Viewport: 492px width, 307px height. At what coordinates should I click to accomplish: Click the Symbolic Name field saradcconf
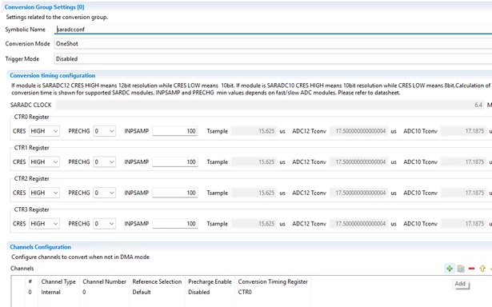(273, 29)
